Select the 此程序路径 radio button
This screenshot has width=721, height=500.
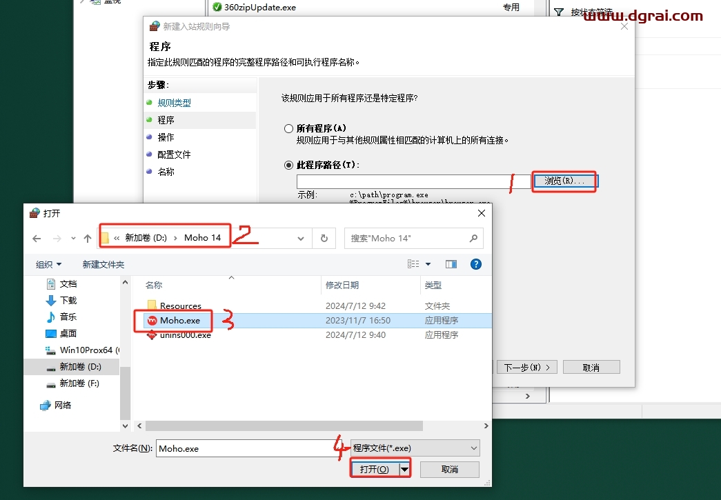[x=289, y=165]
